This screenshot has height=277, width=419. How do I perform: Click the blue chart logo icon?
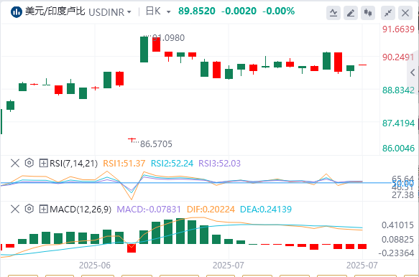[x=16, y=12]
